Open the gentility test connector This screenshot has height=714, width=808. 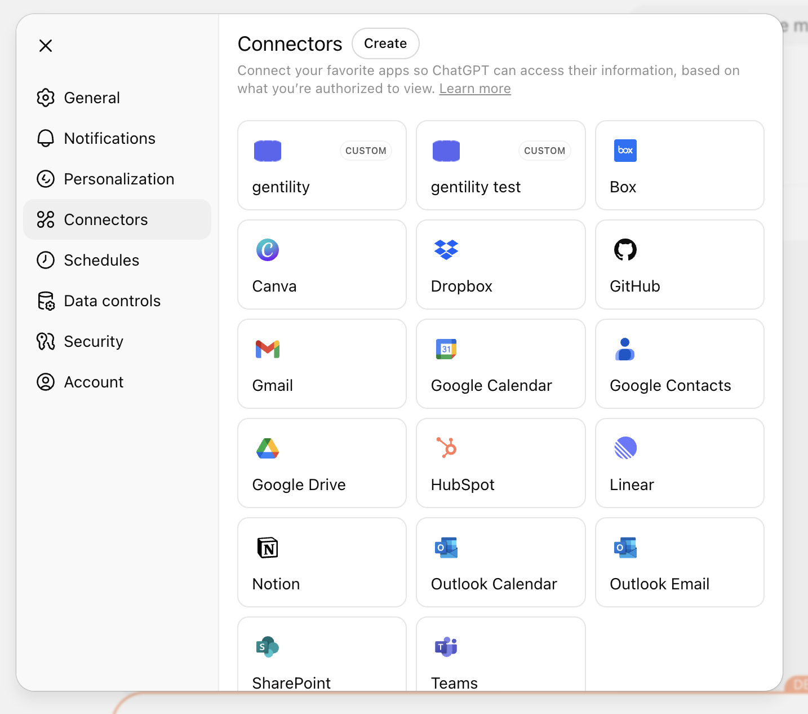coord(500,165)
